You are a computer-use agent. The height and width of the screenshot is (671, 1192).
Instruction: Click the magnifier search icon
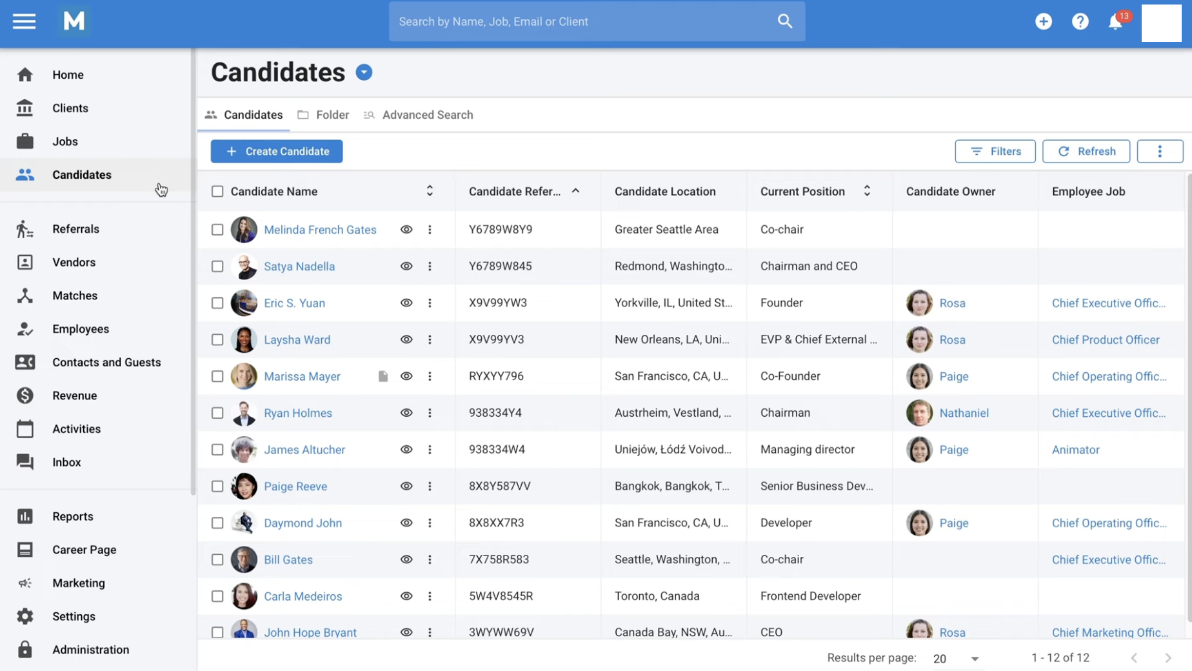pos(785,21)
